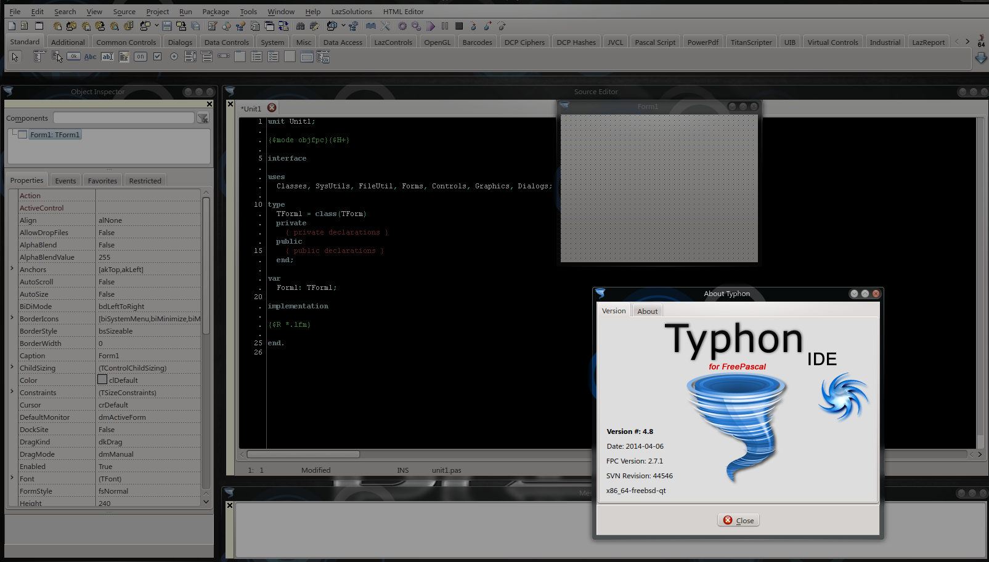This screenshot has width=989, height=562.
Task: Click the binoculars search icon in main toolbar
Action: coord(300,26)
